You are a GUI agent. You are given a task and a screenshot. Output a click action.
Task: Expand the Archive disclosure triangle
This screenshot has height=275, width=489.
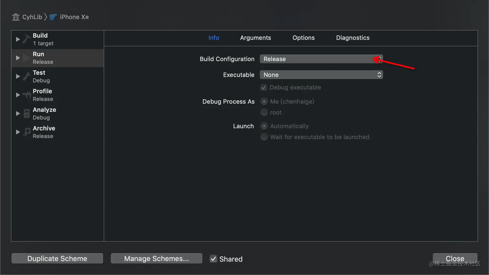coord(18,132)
